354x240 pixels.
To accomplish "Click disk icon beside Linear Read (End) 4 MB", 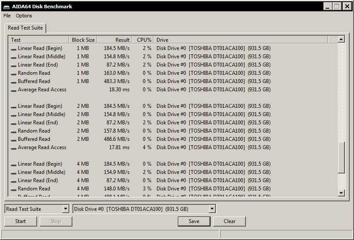I will (14, 181).
